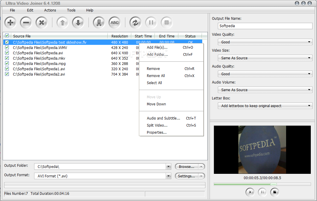Uncheck the Softpedia1.avi file checkbox
This screenshot has height=201, width=317.
[x=7, y=68]
